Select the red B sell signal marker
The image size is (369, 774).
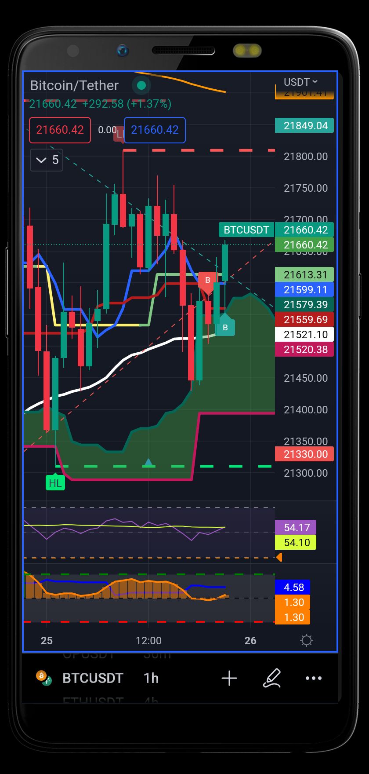click(207, 281)
